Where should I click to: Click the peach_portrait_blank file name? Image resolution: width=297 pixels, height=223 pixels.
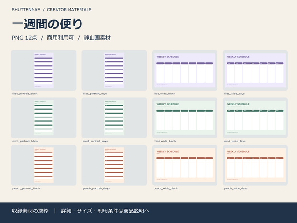pyautogui.click(x=26, y=188)
